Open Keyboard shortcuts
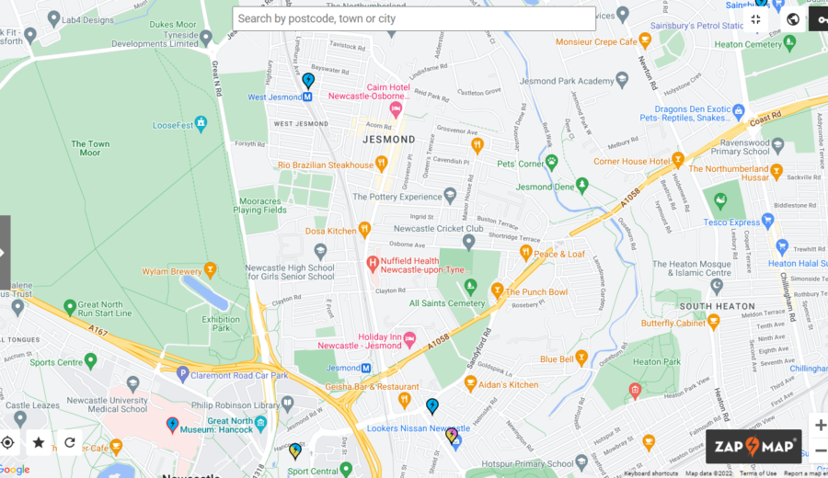This screenshot has height=478, width=828. point(650,473)
